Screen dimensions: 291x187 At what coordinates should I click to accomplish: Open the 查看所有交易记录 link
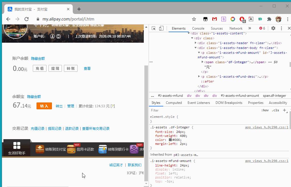coord(96,129)
